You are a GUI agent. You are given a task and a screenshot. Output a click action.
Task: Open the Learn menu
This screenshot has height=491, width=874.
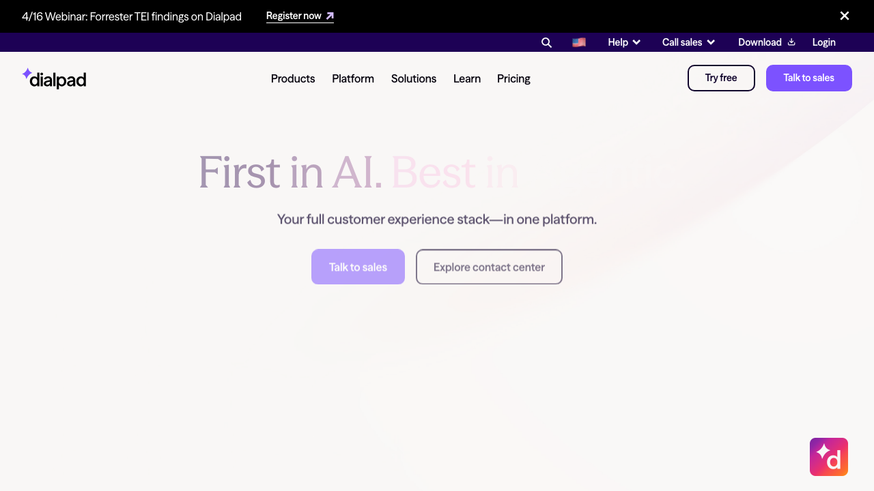click(467, 78)
